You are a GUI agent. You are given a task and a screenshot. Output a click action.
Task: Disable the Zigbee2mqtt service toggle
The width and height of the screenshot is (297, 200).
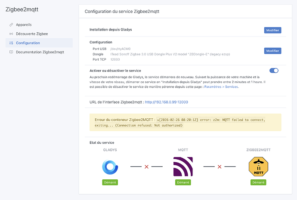pyautogui.click(x=274, y=71)
